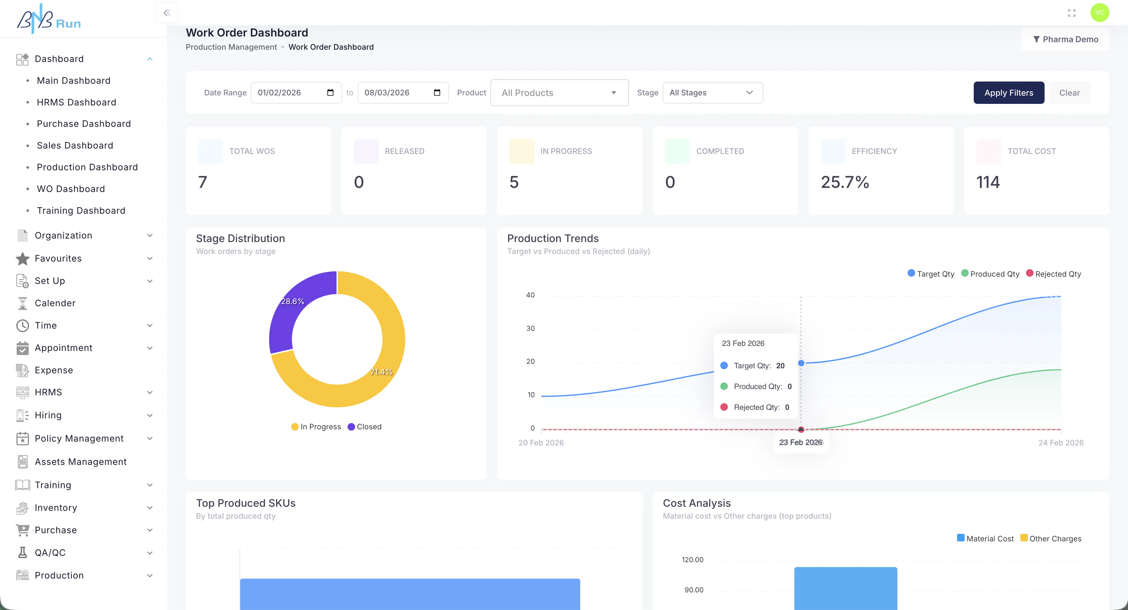Viewport: 1128px width, 610px height.
Task: Open Purchase Dashboard menu item
Action: point(84,124)
